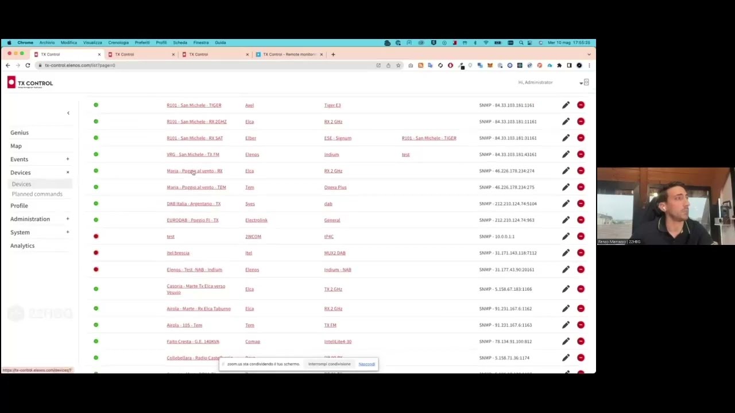The height and width of the screenshot is (413, 735).
Task: Delete the Maria Poggio al vento TEM device
Action: tap(581, 187)
